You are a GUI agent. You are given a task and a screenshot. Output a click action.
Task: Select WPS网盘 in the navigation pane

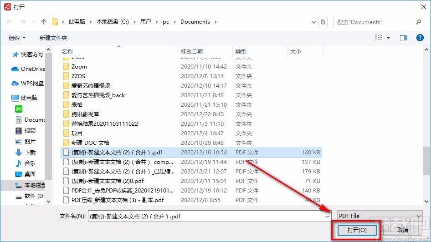point(27,84)
